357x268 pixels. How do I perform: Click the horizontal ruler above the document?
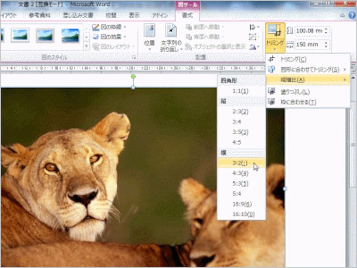click(x=132, y=68)
